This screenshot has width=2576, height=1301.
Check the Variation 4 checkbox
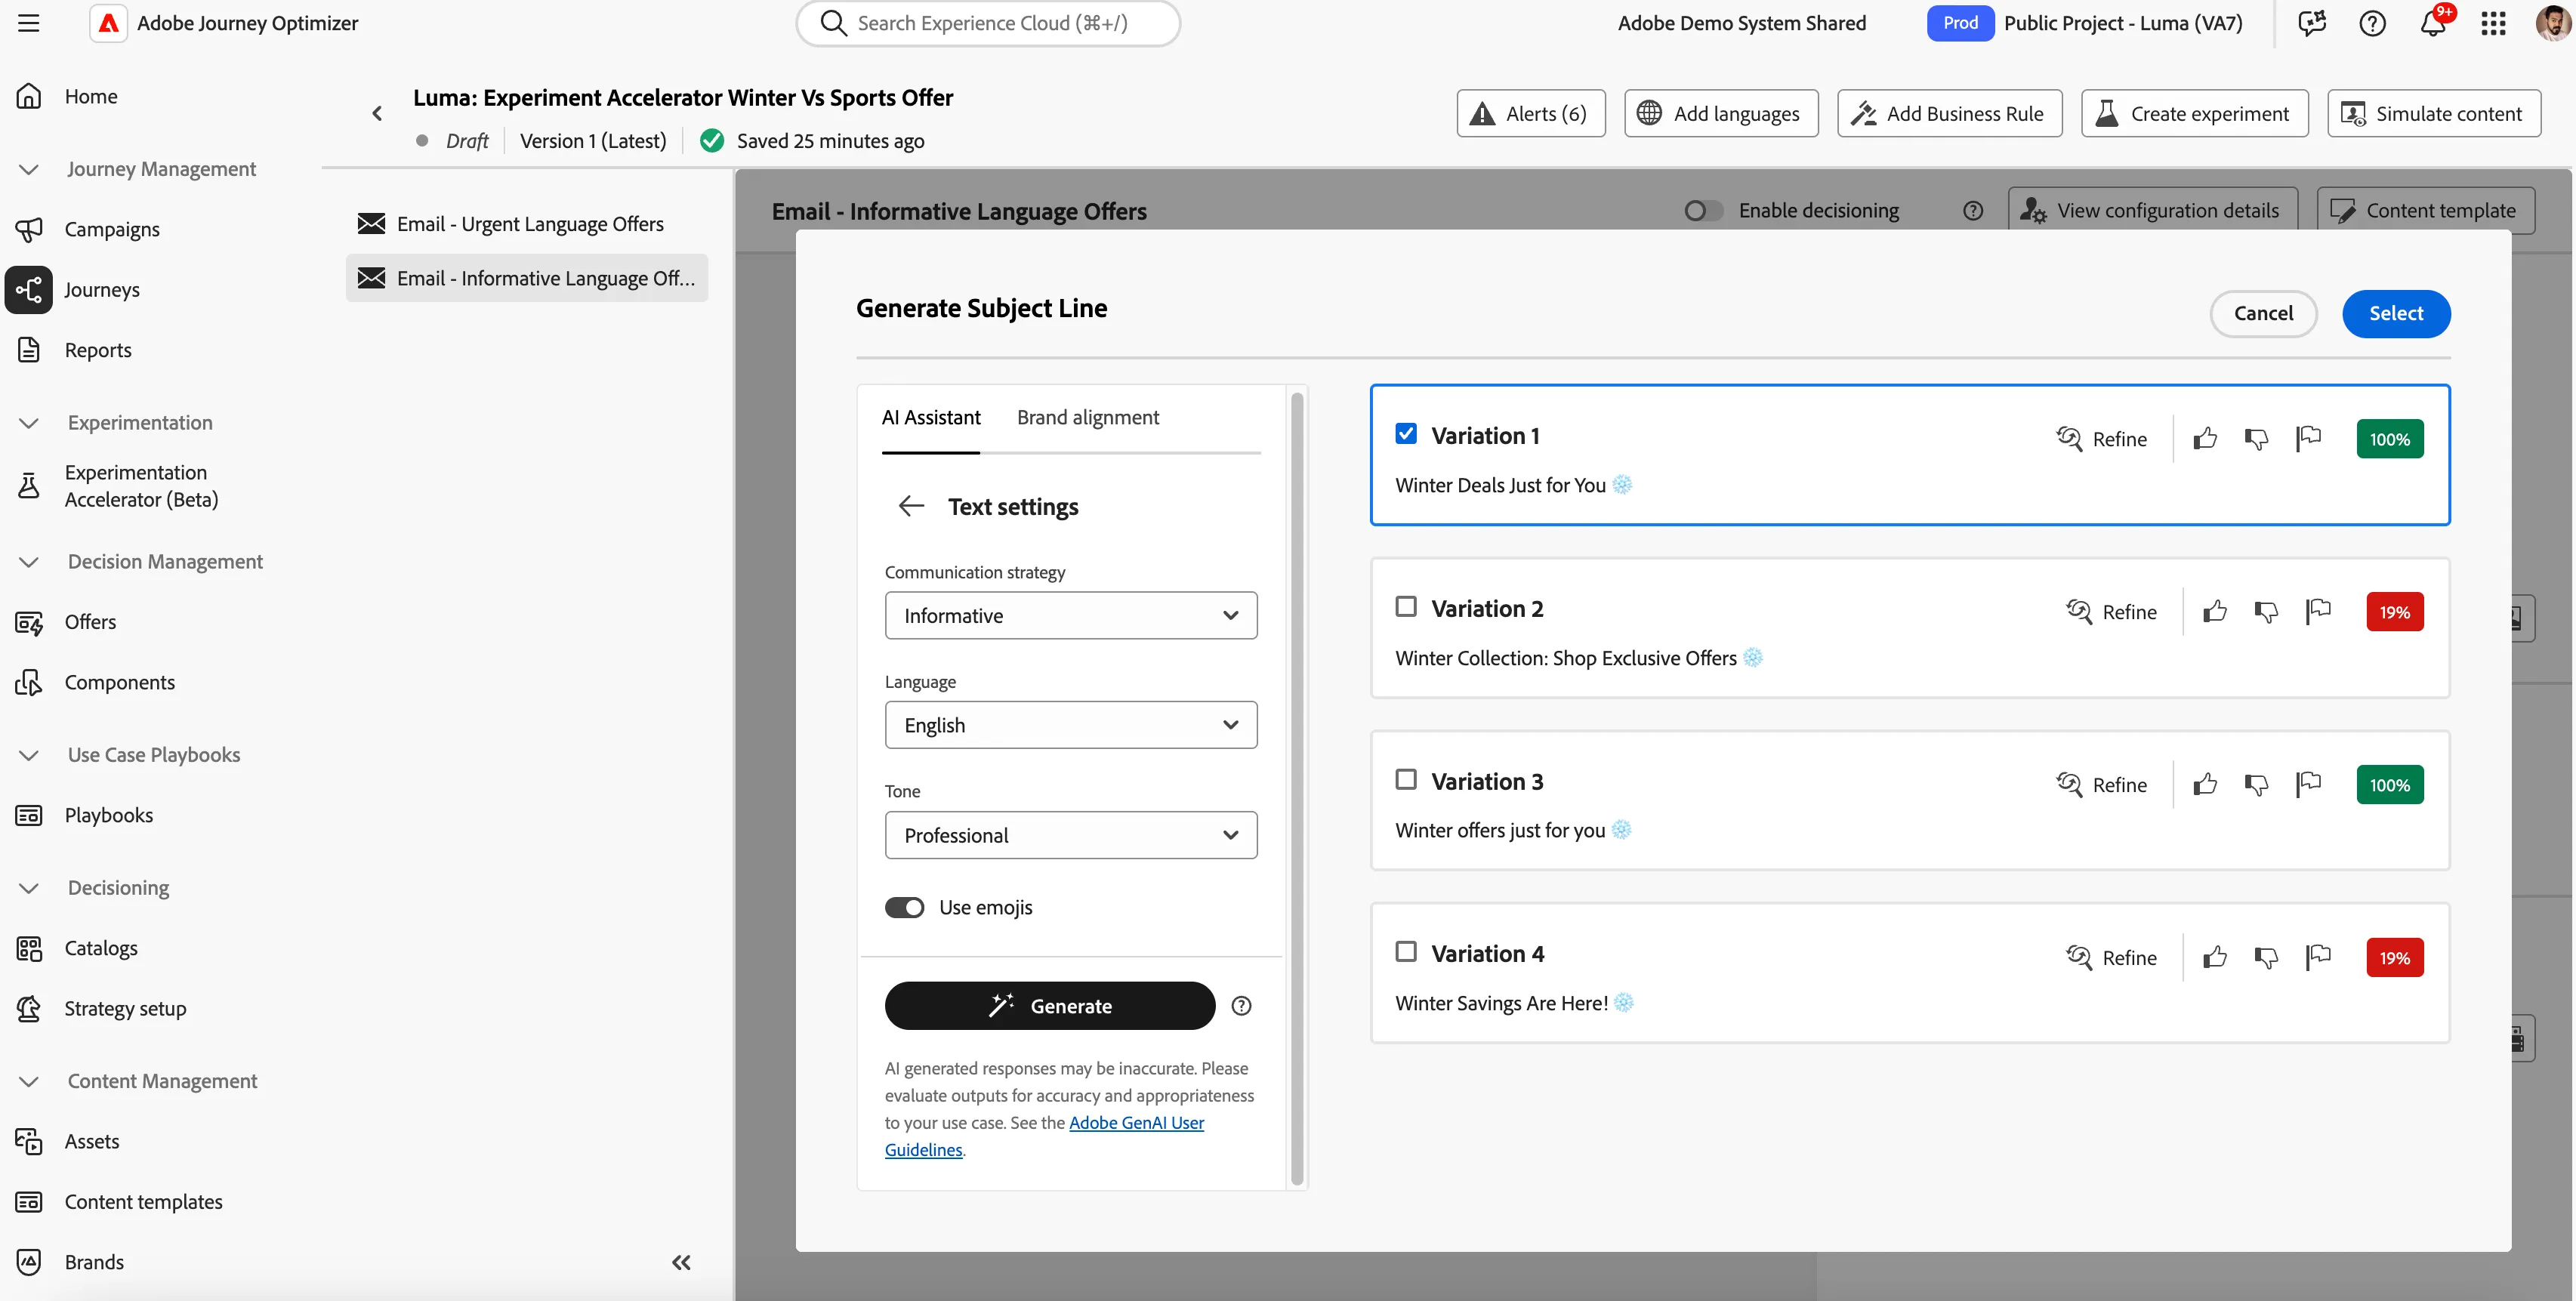click(x=1406, y=952)
